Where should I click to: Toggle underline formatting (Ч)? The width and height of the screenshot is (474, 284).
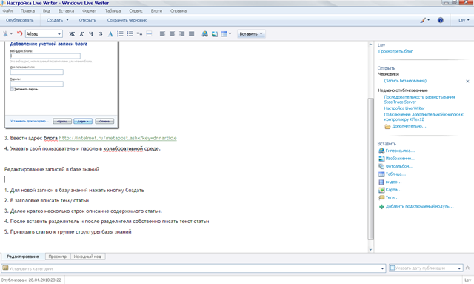[91, 34]
